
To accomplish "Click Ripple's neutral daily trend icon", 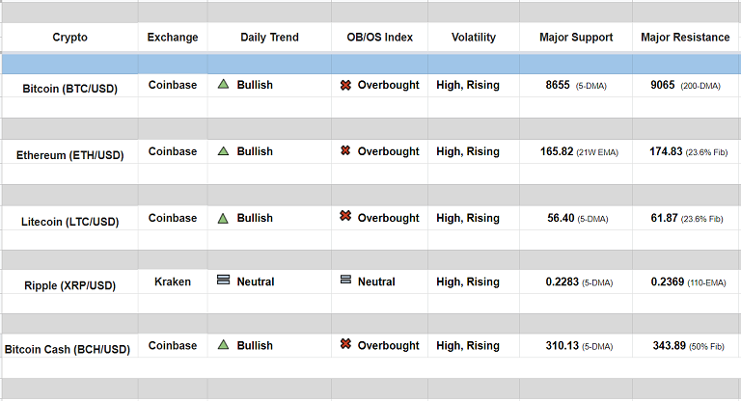I will 223,281.
